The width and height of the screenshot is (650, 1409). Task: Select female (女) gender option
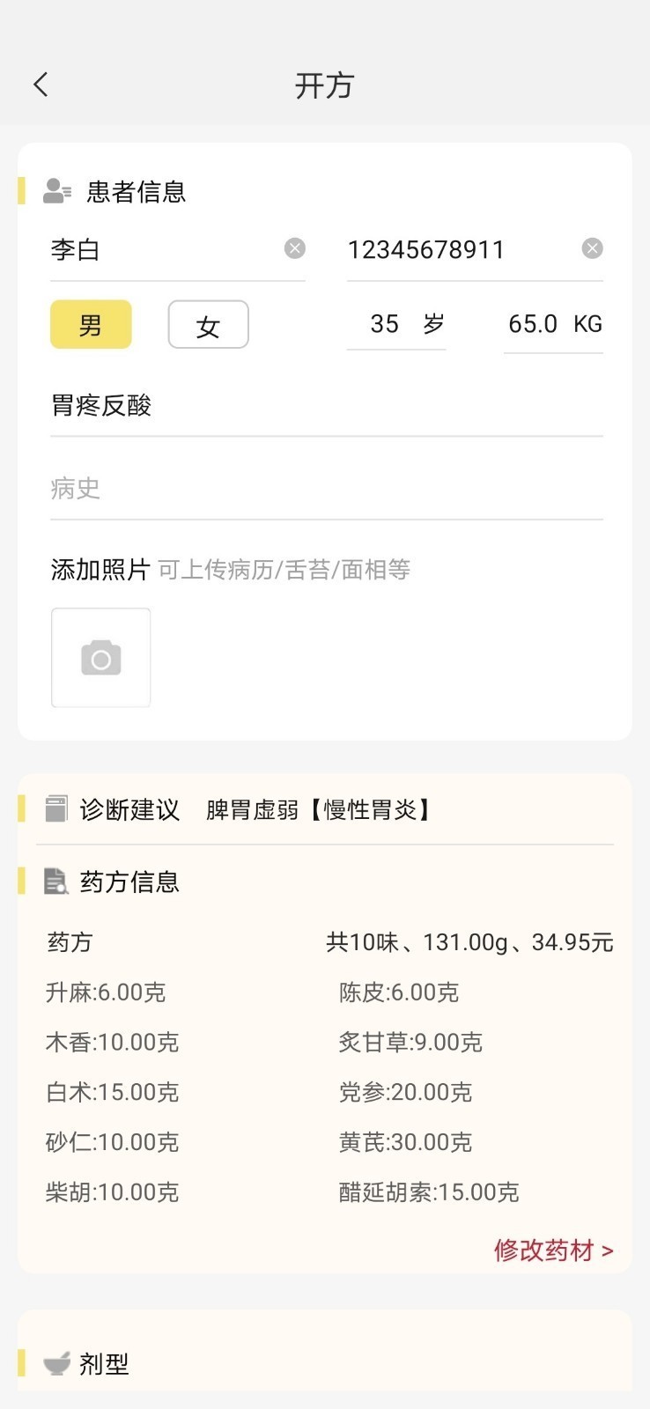click(x=208, y=325)
